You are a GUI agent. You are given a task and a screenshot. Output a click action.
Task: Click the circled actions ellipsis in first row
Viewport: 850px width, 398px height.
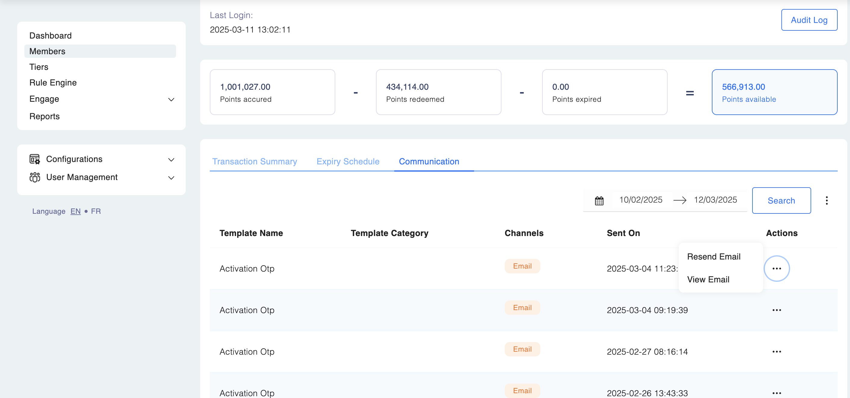(x=777, y=269)
